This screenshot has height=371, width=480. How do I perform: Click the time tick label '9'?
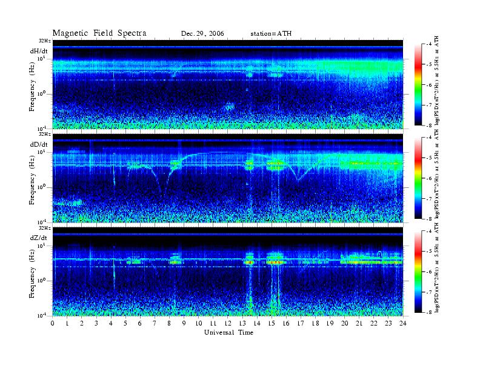coord(184,323)
